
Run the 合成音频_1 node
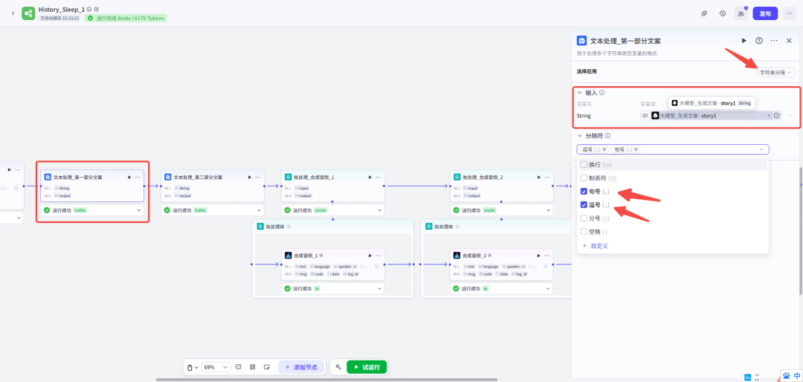point(370,256)
